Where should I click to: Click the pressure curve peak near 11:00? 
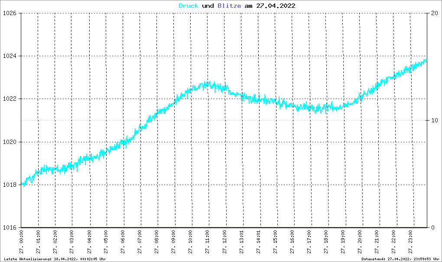(x=208, y=84)
